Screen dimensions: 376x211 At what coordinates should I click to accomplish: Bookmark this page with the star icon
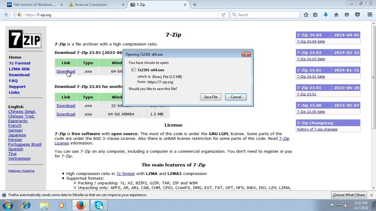(306, 15)
